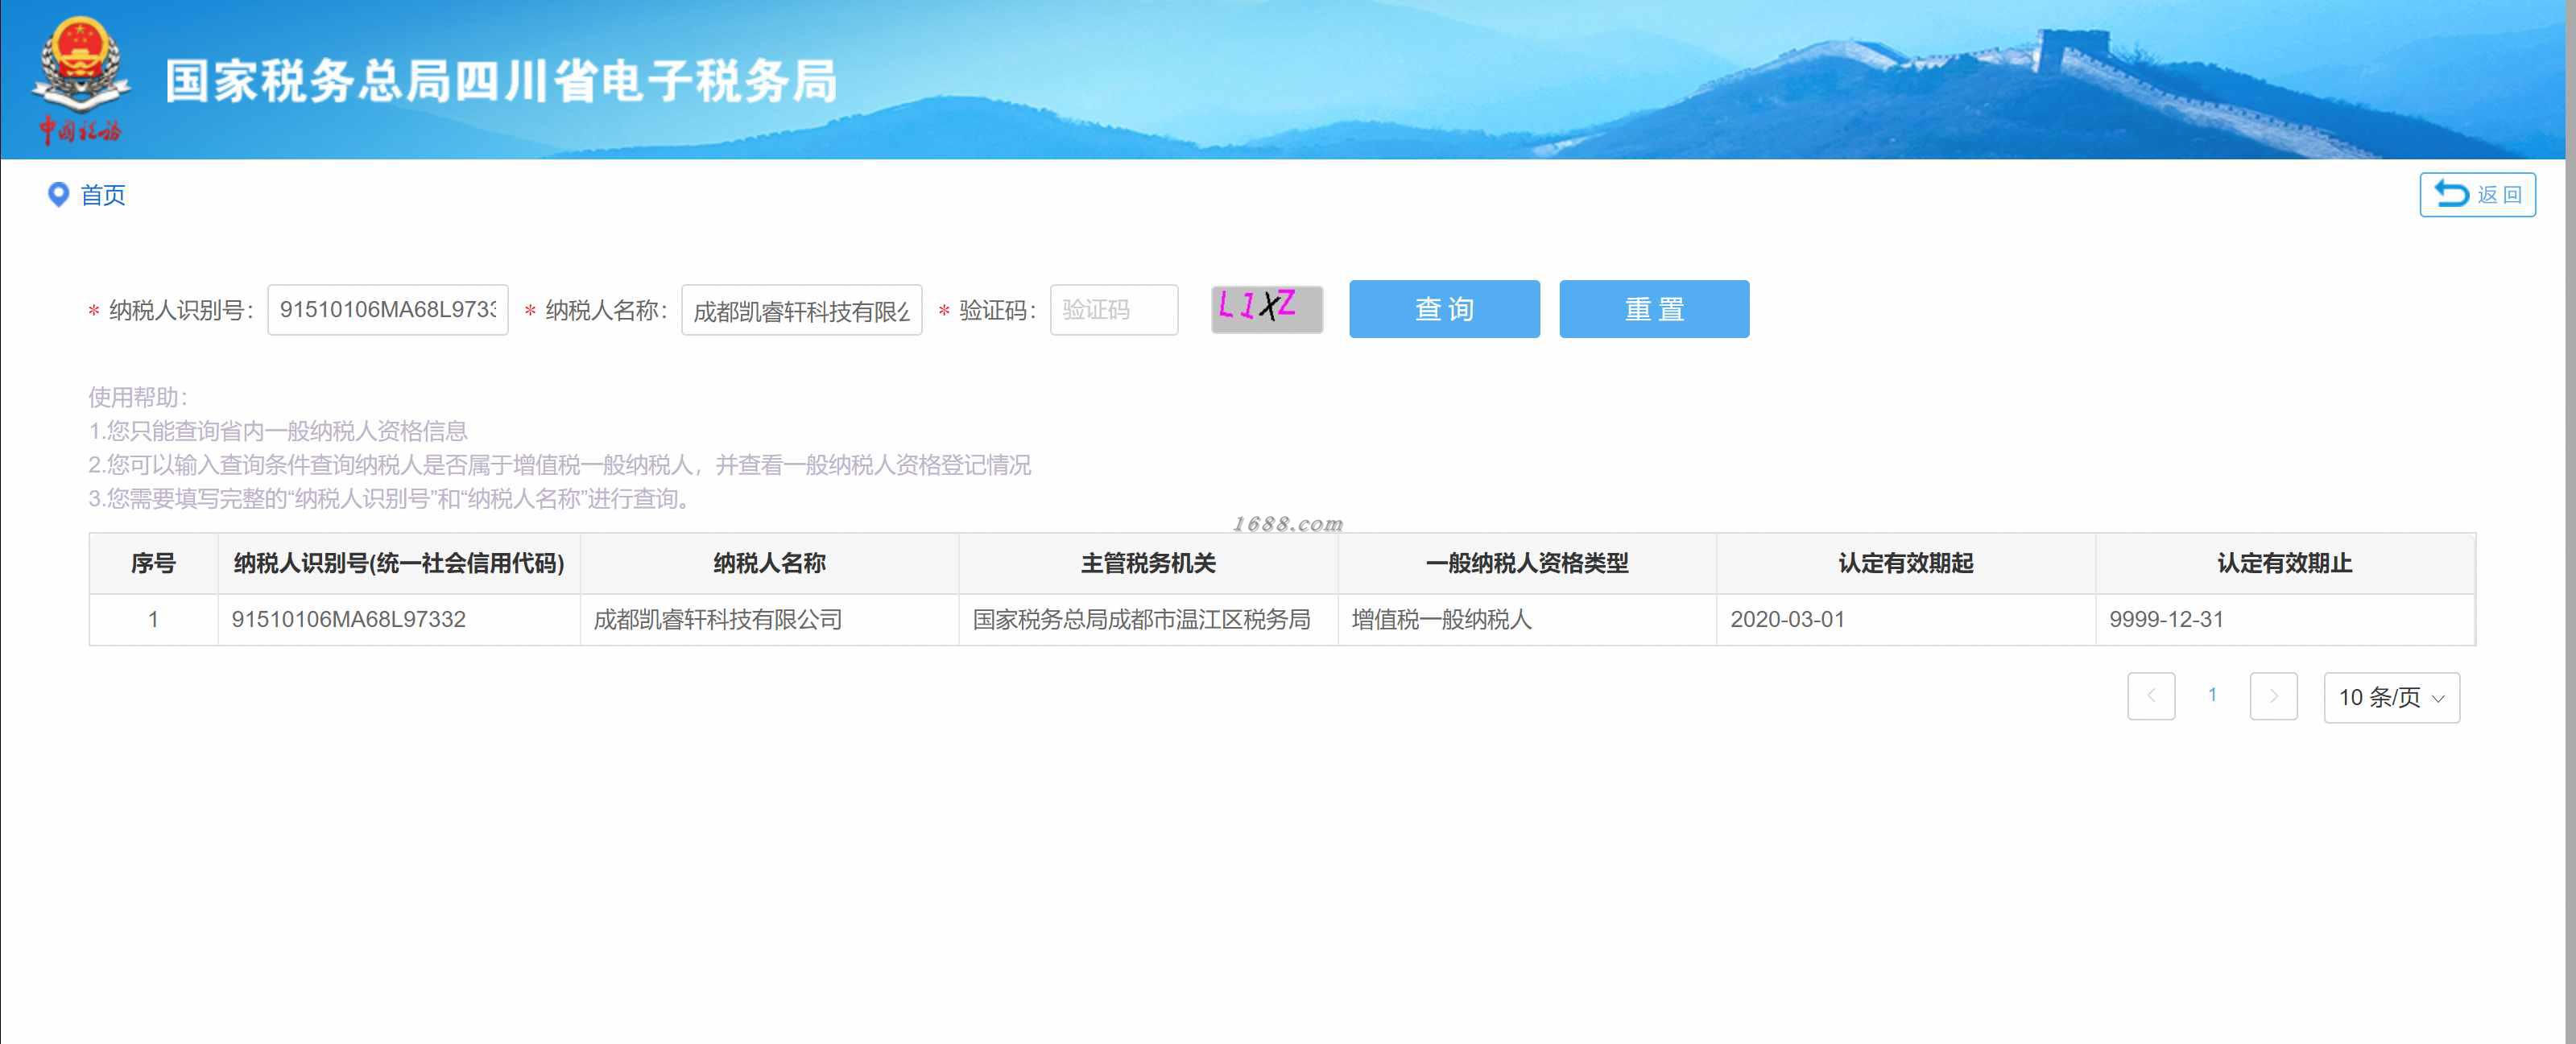Screen dimensions: 2576x1044
Task: Click the 主管税务机关 column header
Action: click(1148, 563)
